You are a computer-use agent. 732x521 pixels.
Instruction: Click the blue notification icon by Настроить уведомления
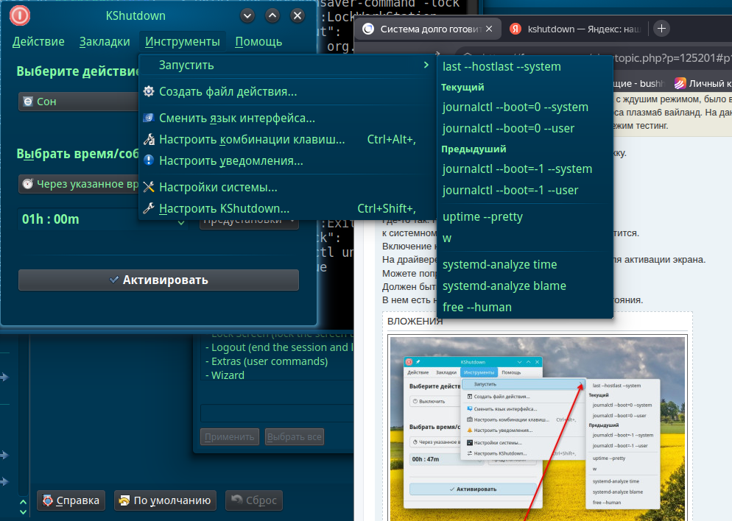point(149,160)
